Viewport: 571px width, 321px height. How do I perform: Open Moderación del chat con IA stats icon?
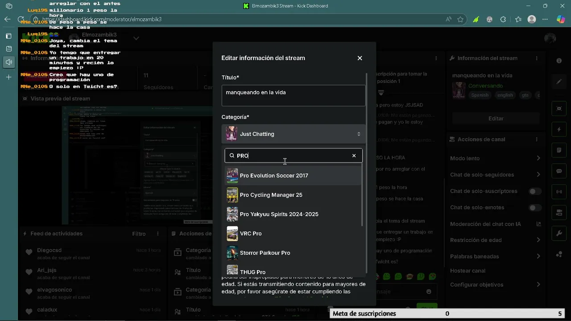point(538,224)
